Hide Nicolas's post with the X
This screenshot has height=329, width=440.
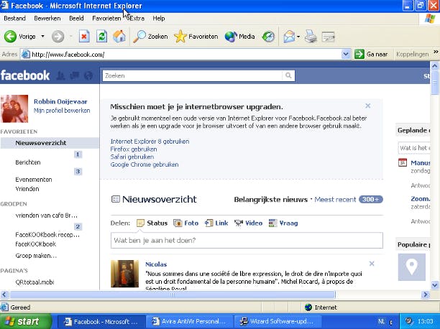(372, 264)
